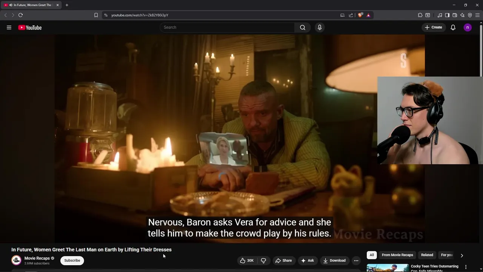Go back to the previous page
The height and width of the screenshot is (272, 483).
coord(5,15)
